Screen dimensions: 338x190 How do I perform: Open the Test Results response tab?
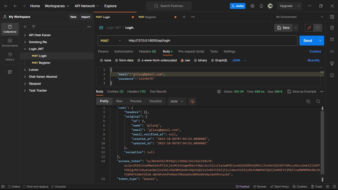click(x=158, y=92)
